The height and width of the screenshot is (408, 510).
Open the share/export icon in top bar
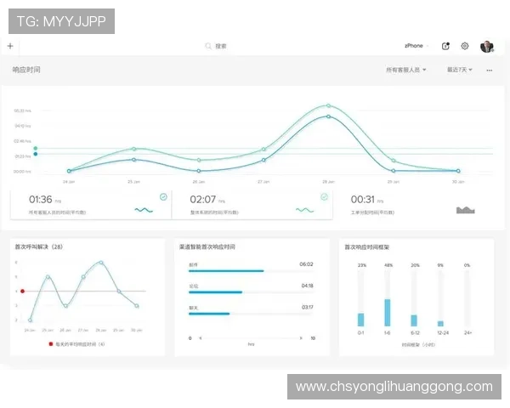point(446,46)
